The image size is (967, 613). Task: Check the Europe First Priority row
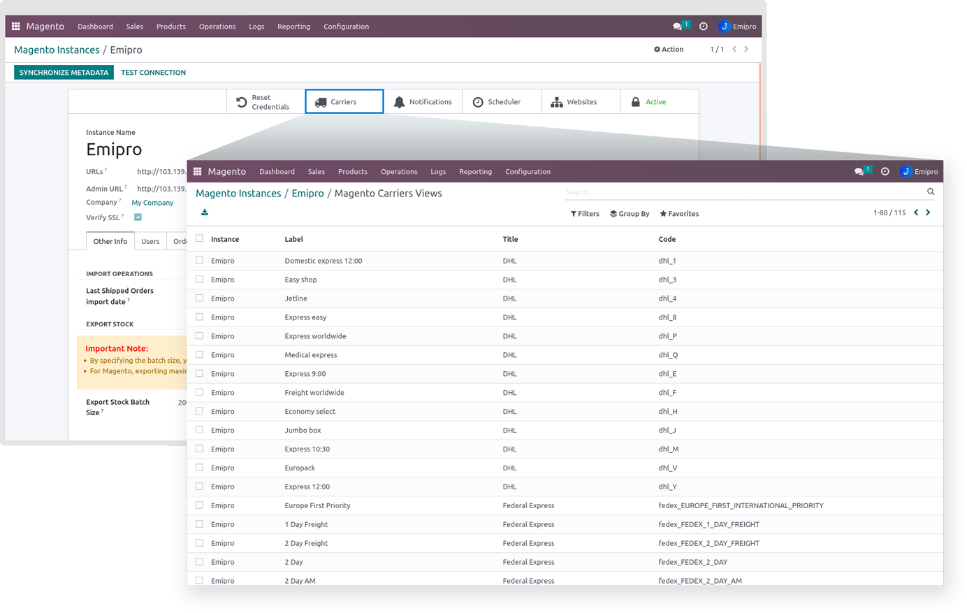coord(200,505)
